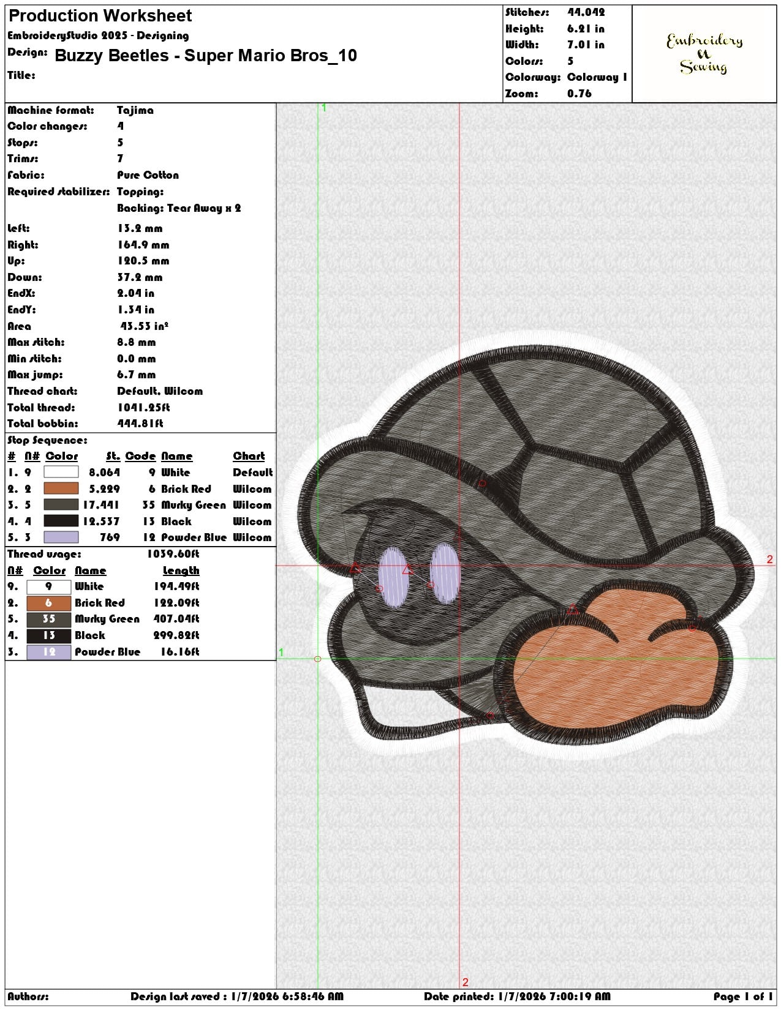Viewport: 781px width, 1010px height.
Task: Click the 'Date printed' timestamp
Action: (517, 997)
